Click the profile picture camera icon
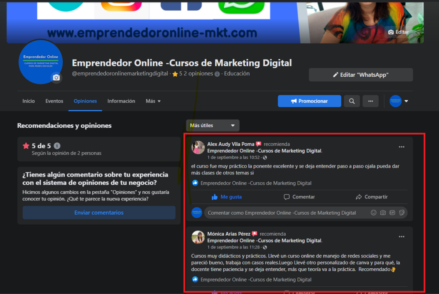Screen dimensions: 439x294 point(56,78)
